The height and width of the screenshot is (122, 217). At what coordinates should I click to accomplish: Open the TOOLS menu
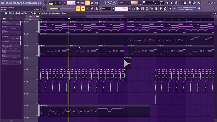pos(35,3)
